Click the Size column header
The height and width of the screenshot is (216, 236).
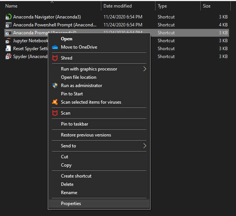[x=207, y=6]
